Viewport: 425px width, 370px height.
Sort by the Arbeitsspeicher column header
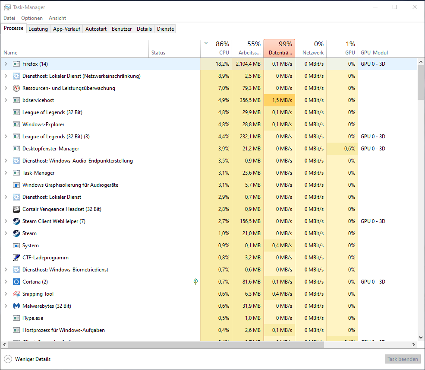[x=248, y=48]
